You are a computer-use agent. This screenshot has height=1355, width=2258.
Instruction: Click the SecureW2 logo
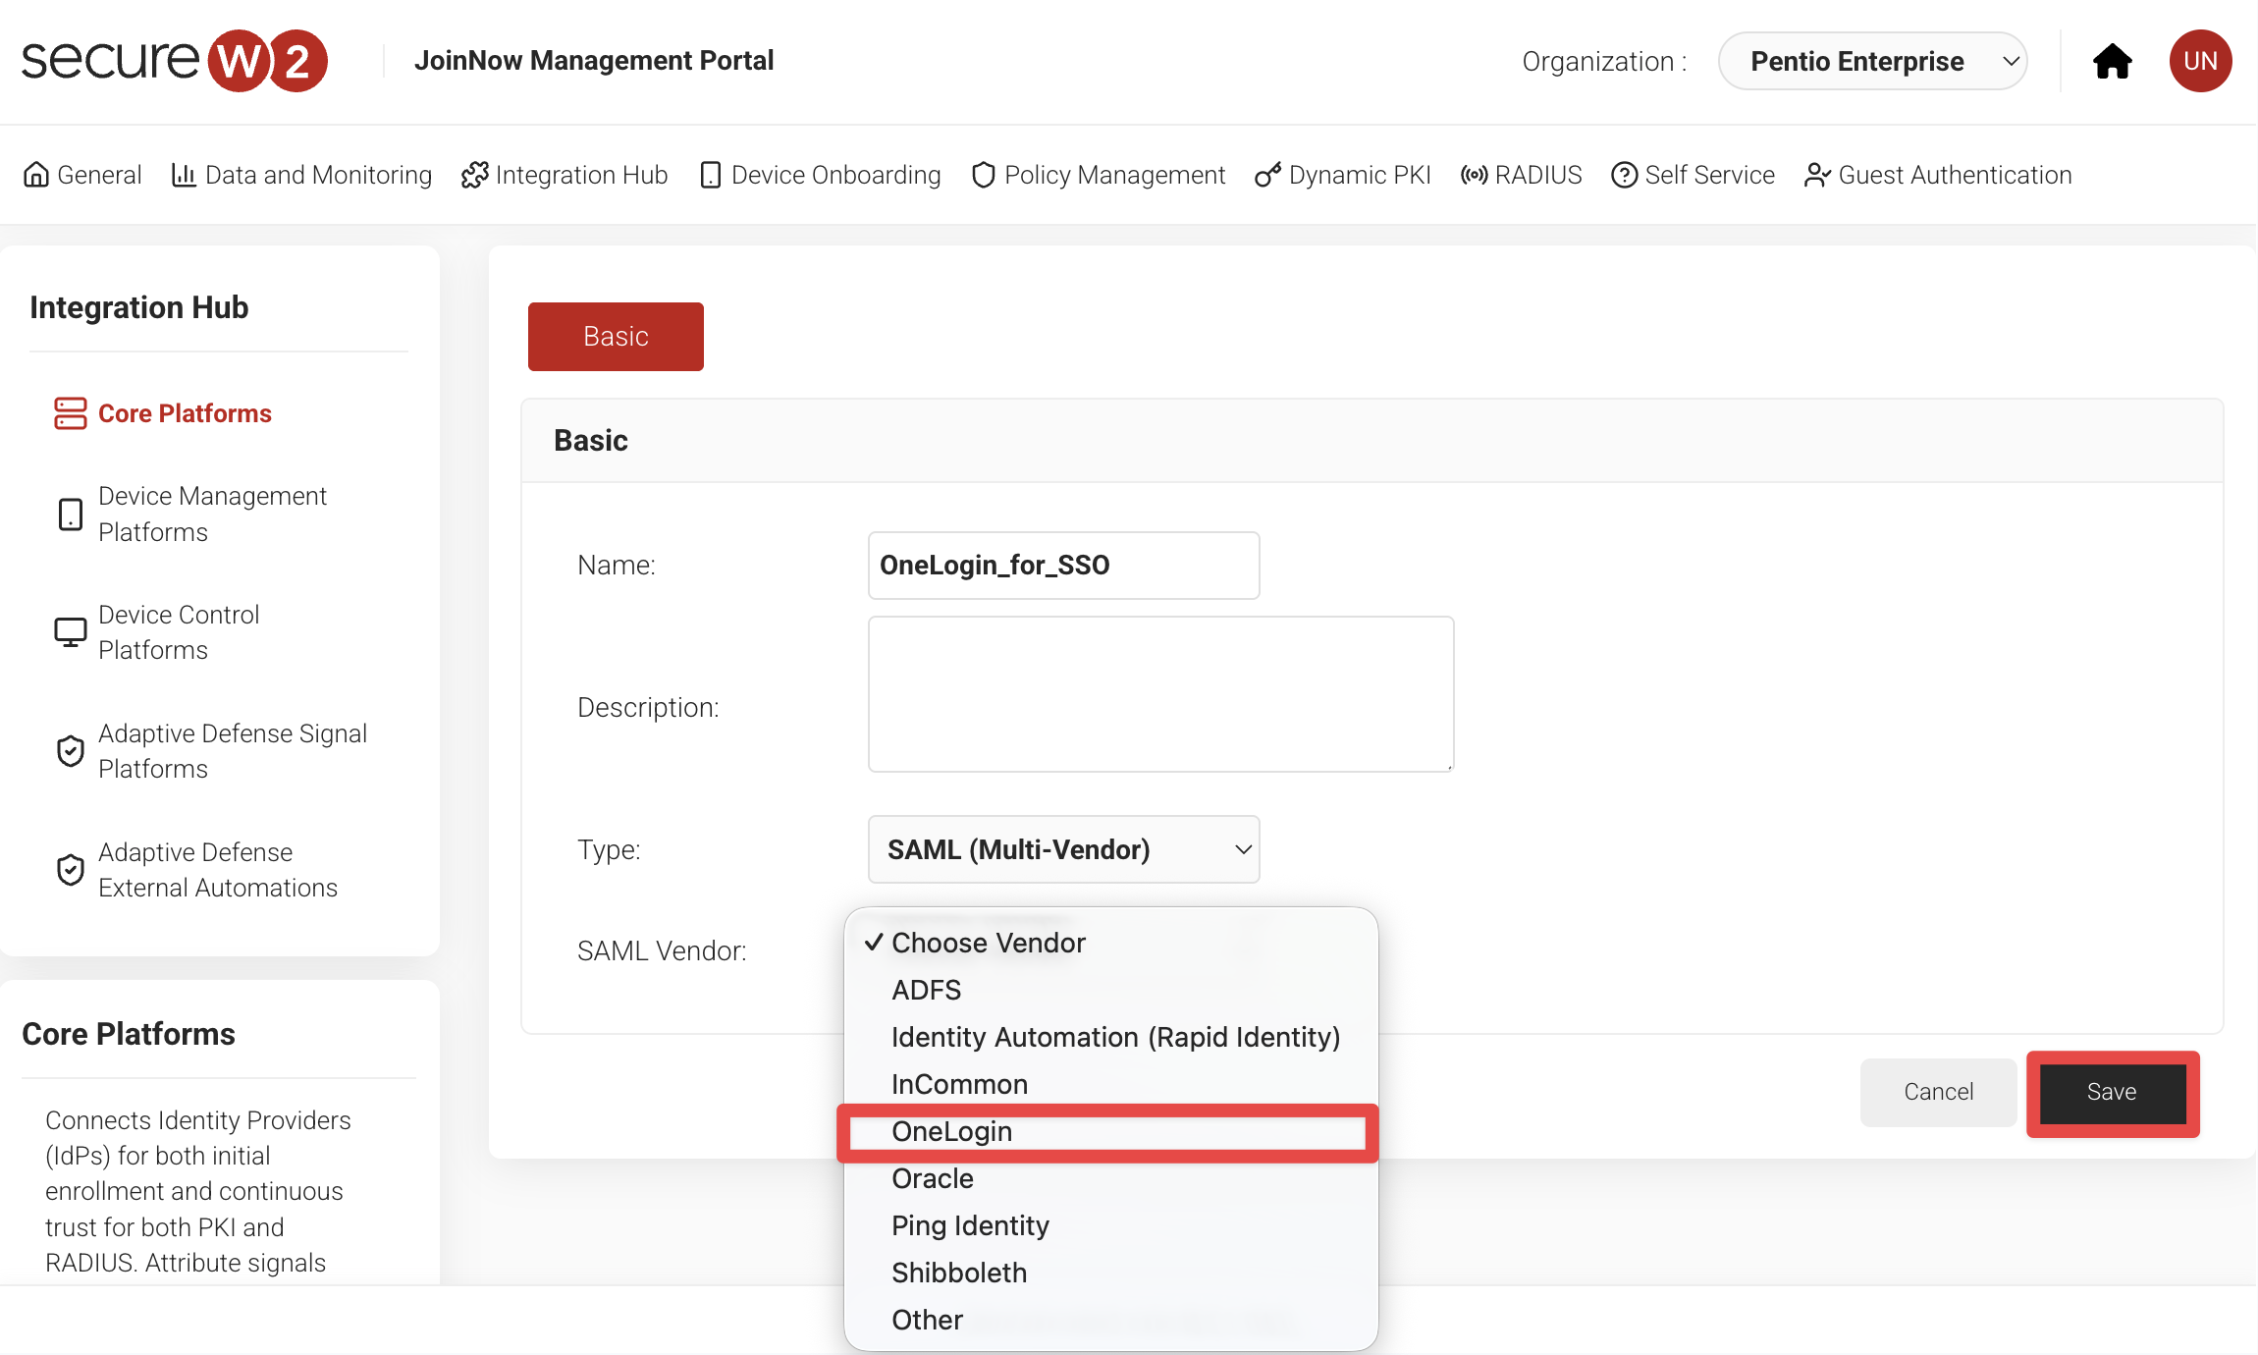[x=175, y=61]
